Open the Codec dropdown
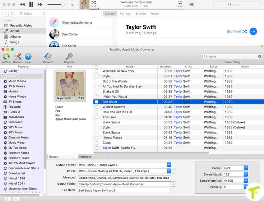 (x=246, y=168)
